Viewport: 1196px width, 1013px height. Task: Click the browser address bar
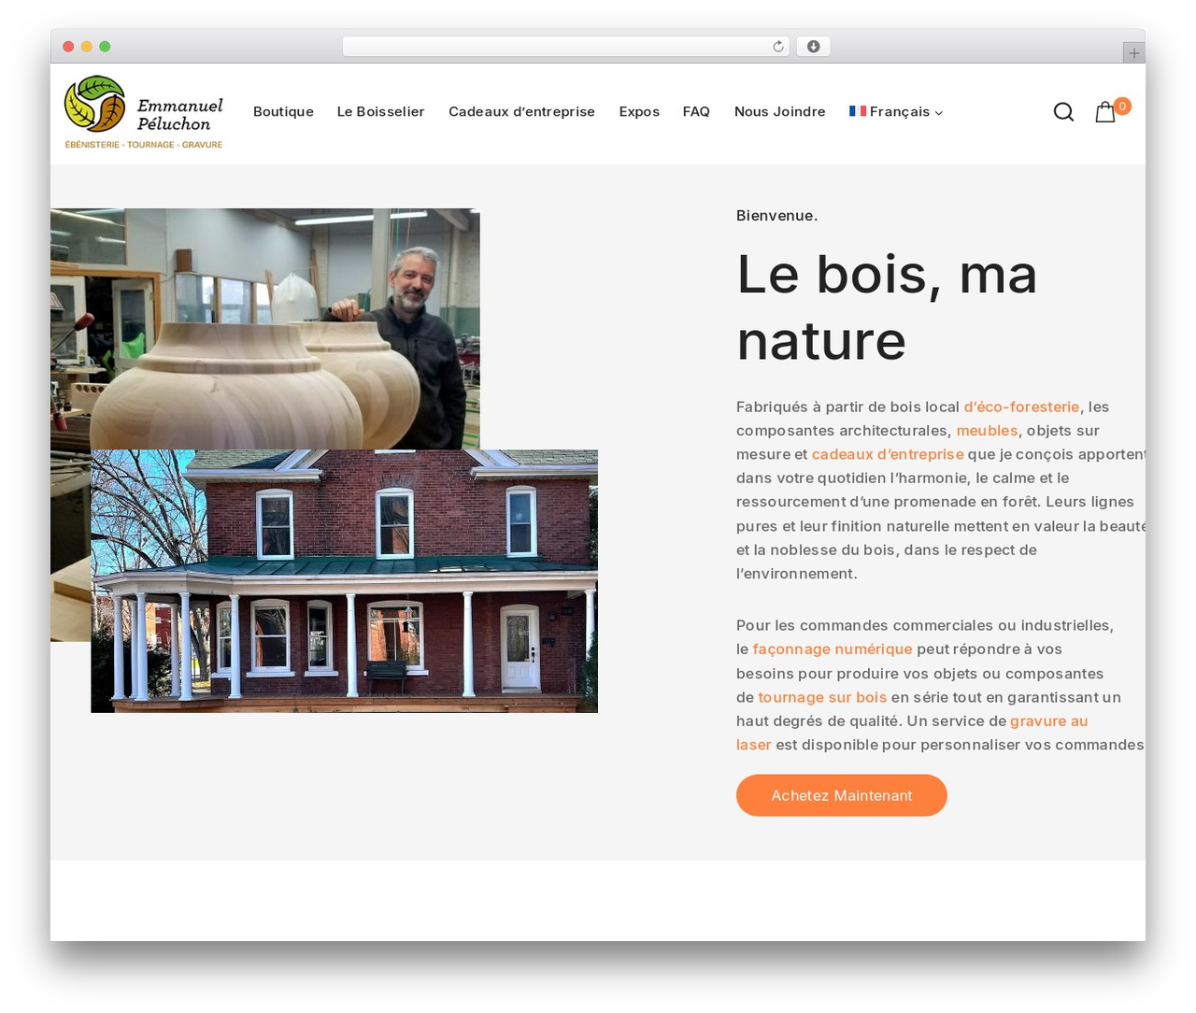[565, 47]
